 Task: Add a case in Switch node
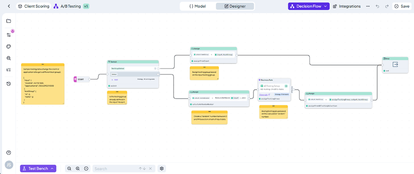(x=115, y=80)
